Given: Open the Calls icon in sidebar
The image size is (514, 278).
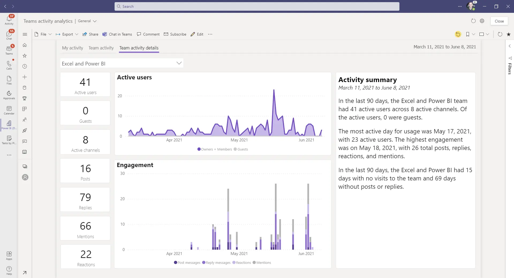Looking at the screenshot, I should 9,65.
